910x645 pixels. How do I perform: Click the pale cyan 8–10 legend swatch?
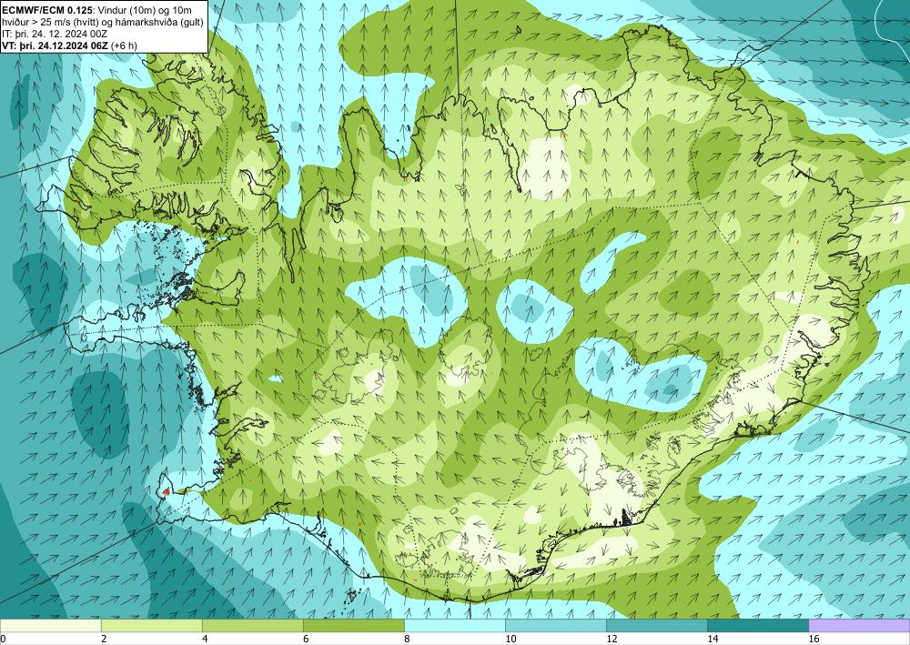point(455,626)
